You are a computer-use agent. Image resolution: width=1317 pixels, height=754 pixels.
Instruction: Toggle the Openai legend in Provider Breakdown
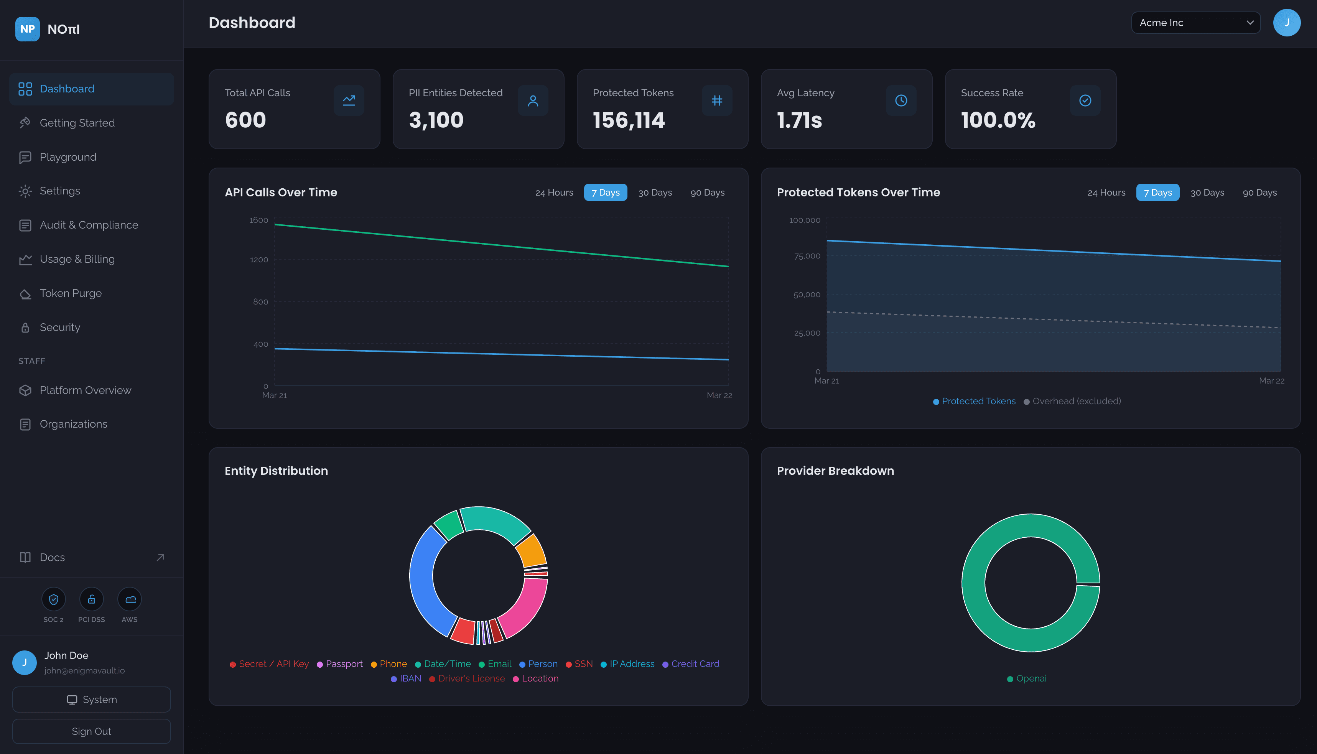[x=1027, y=678]
